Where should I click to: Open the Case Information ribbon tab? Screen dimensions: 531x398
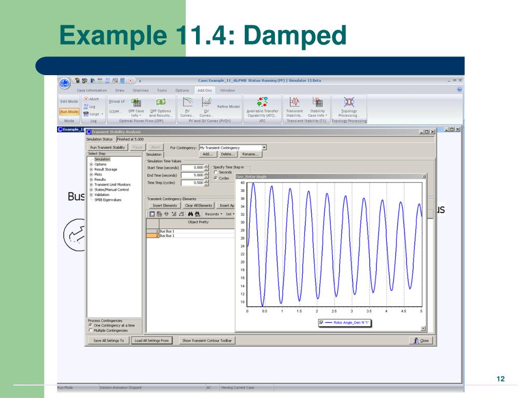[92, 90]
